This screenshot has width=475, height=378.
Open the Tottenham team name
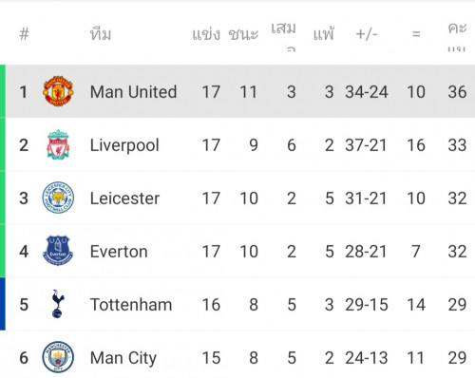pyautogui.click(x=131, y=305)
